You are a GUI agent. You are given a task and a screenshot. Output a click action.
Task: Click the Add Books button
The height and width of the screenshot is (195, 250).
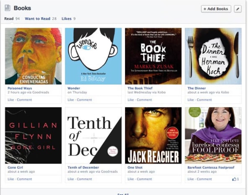(216, 9)
